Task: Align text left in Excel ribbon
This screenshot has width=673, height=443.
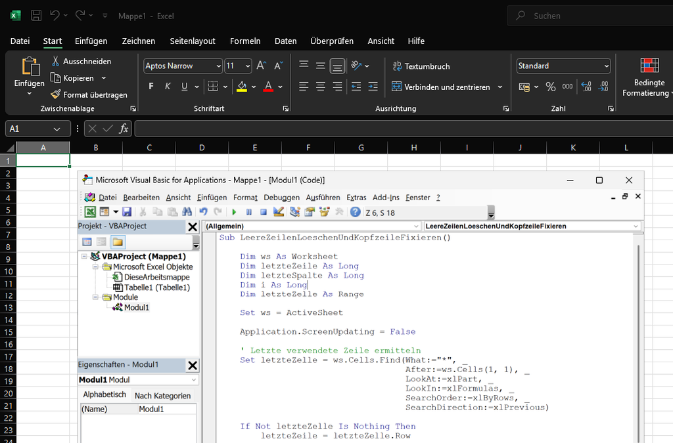Action: [304, 87]
